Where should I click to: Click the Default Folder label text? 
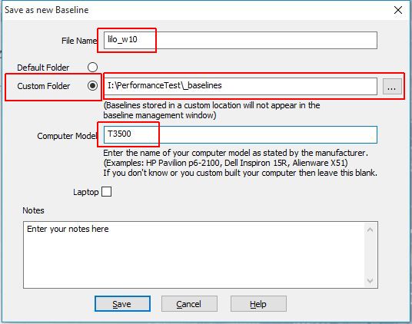43,68
